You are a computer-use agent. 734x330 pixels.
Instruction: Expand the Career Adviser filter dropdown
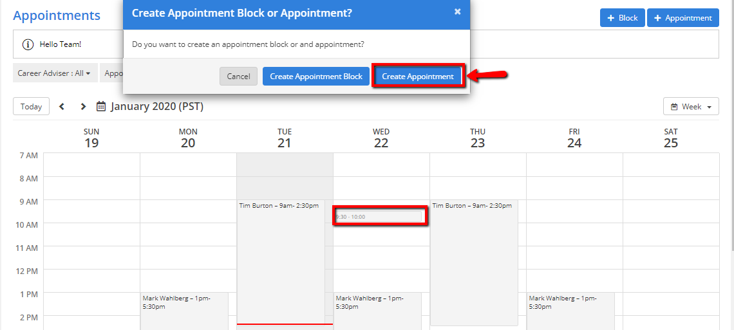(x=54, y=73)
